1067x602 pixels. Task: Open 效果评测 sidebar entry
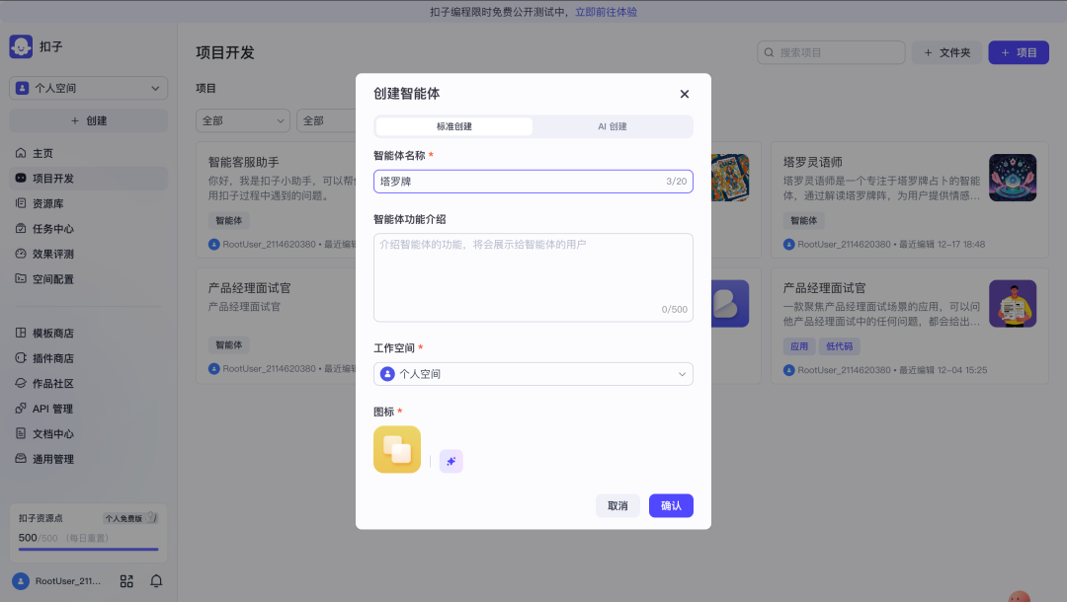tap(89, 254)
